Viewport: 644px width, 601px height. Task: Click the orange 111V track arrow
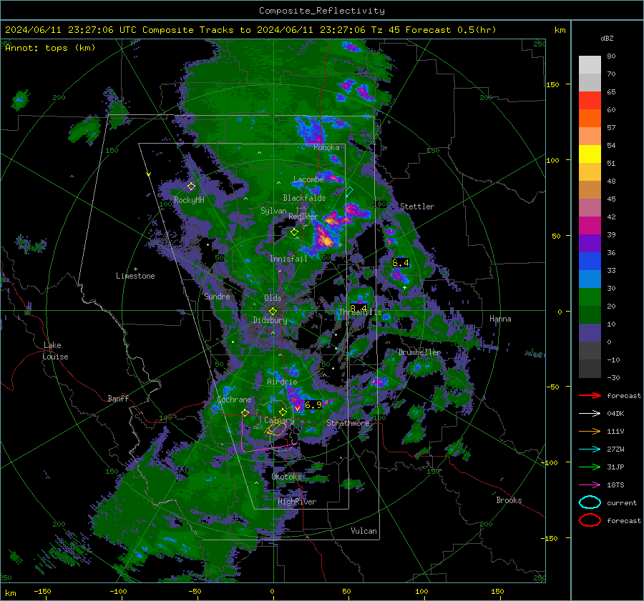pos(590,431)
